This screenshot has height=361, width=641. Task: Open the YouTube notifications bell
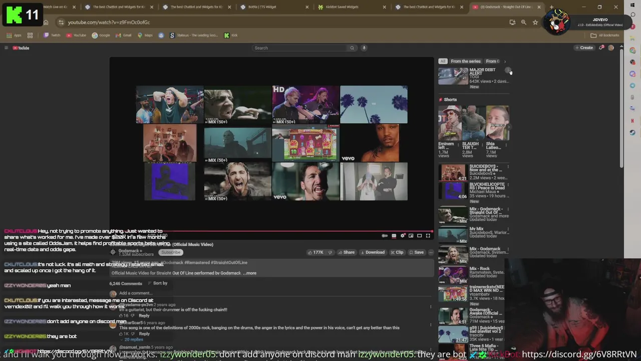click(601, 48)
